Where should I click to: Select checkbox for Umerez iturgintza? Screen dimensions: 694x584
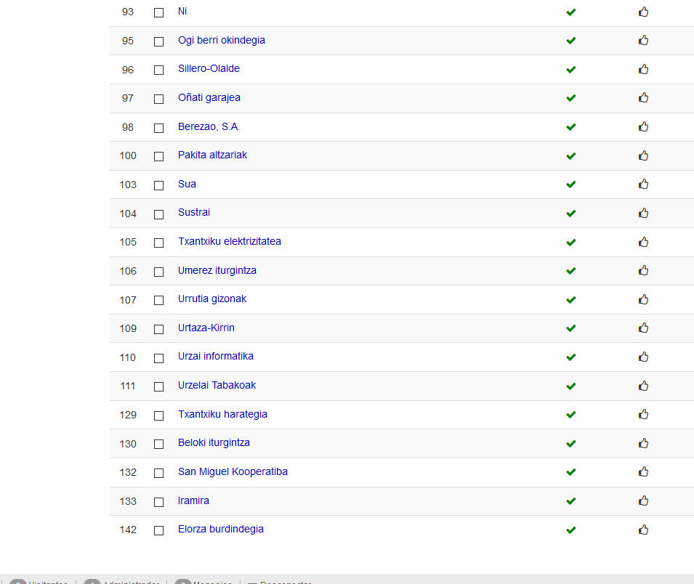pyautogui.click(x=159, y=272)
